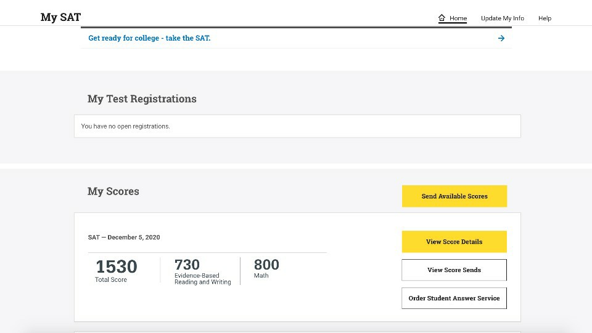592x333 pixels.
Task: Select Order Student Answer Service button
Action: click(454, 298)
